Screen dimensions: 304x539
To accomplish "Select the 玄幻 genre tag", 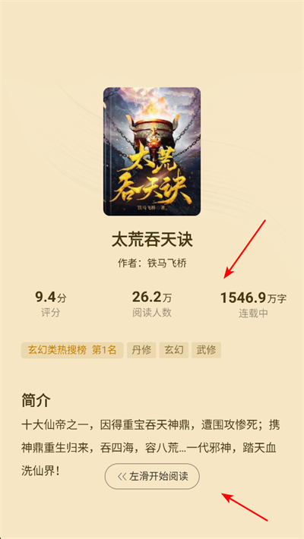I will click(x=174, y=350).
